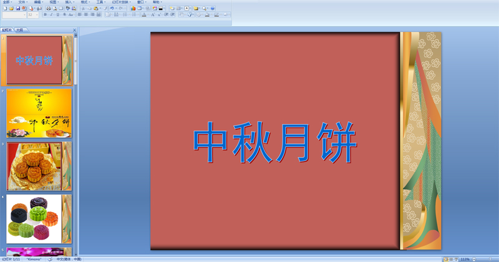
Task: Toggle Italic formatting
Action: (x=51, y=14)
